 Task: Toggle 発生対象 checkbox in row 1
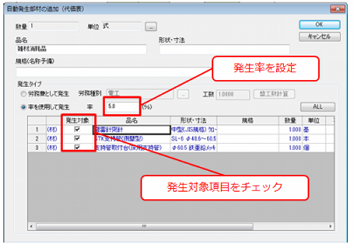(x=77, y=129)
